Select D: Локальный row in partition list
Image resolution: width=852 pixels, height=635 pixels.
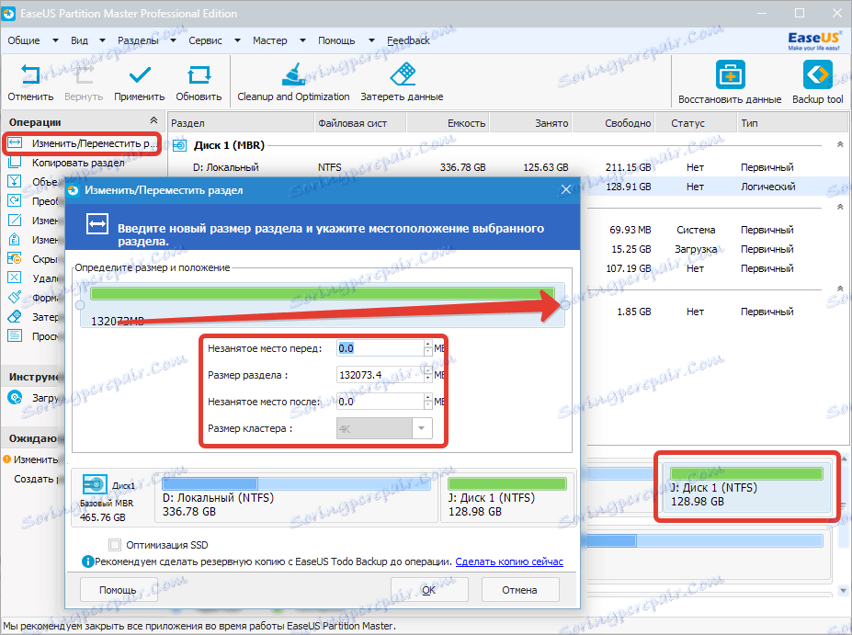coord(507,167)
